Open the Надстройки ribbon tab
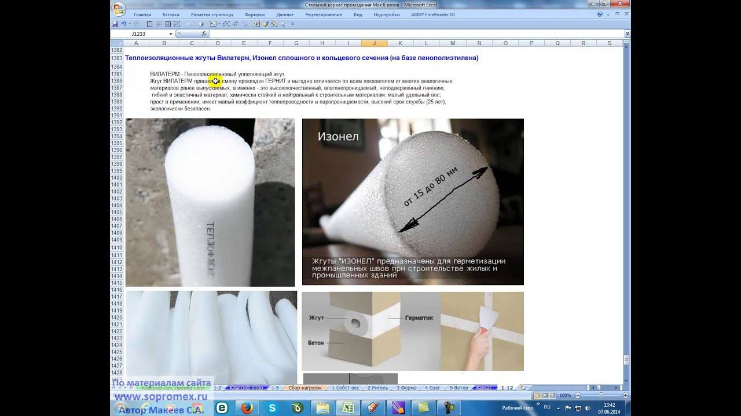 point(387,14)
